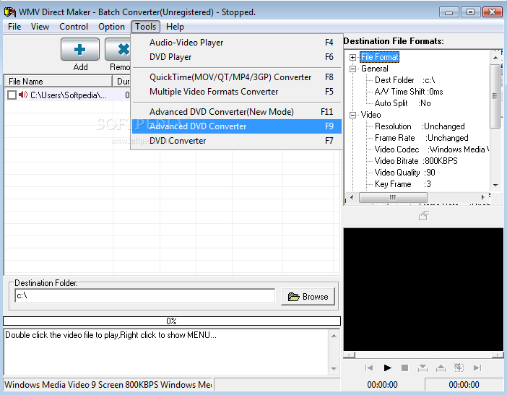The width and height of the screenshot is (507, 395).
Task: Stop preview playback
Action: tap(404, 368)
